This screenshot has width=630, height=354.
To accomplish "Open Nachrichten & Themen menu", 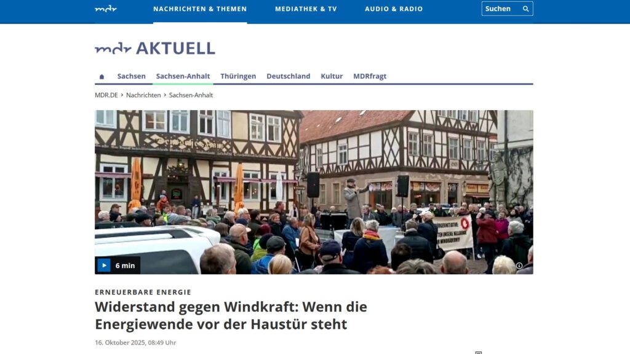I will (x=200, y=9).
